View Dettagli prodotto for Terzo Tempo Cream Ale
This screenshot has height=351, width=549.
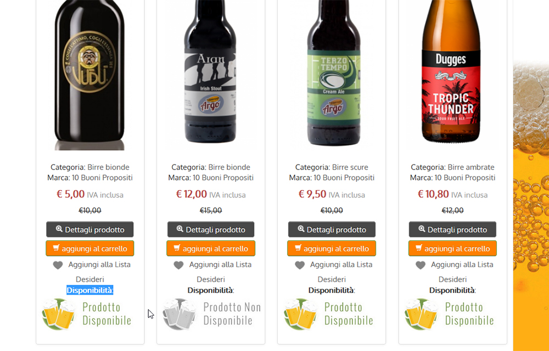(x=332, y=229)
